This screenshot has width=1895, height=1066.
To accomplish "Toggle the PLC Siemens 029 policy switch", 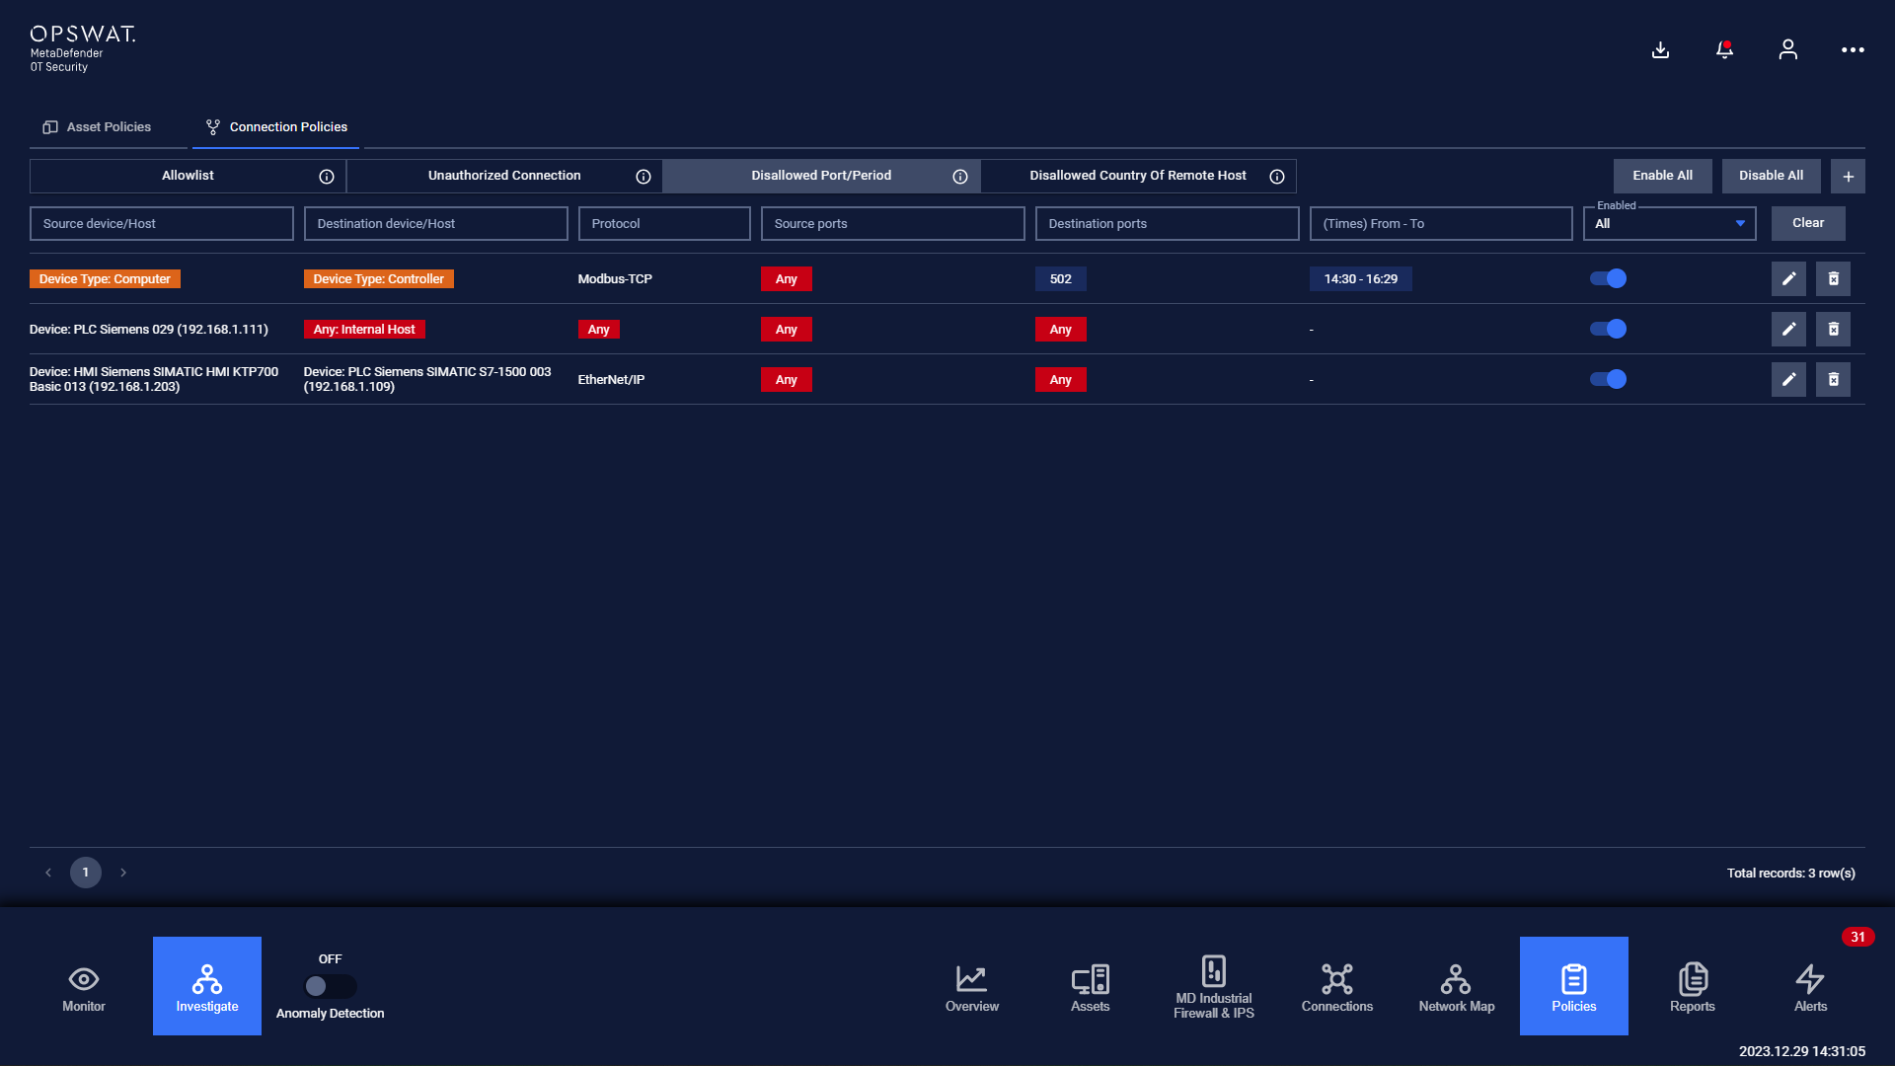I will click(x=1608, y=329).
